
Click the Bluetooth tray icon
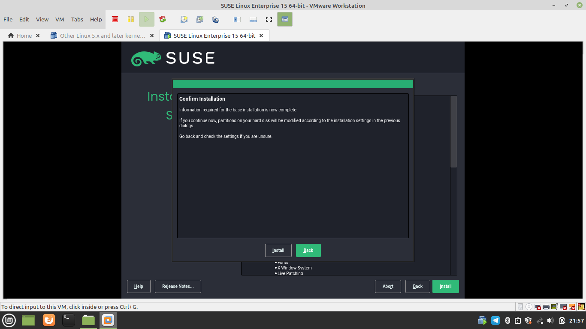pos(507,320)
